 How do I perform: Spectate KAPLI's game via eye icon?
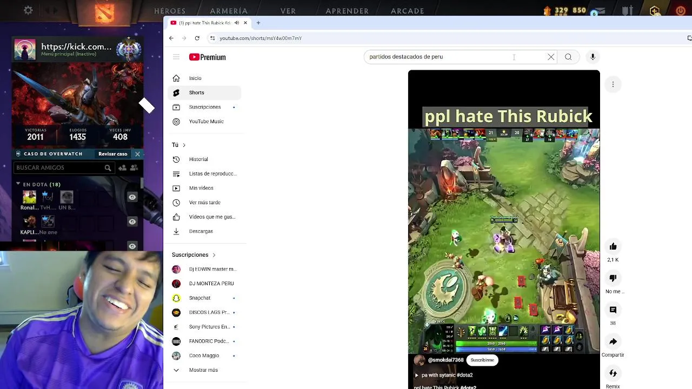tap(132, 222)
